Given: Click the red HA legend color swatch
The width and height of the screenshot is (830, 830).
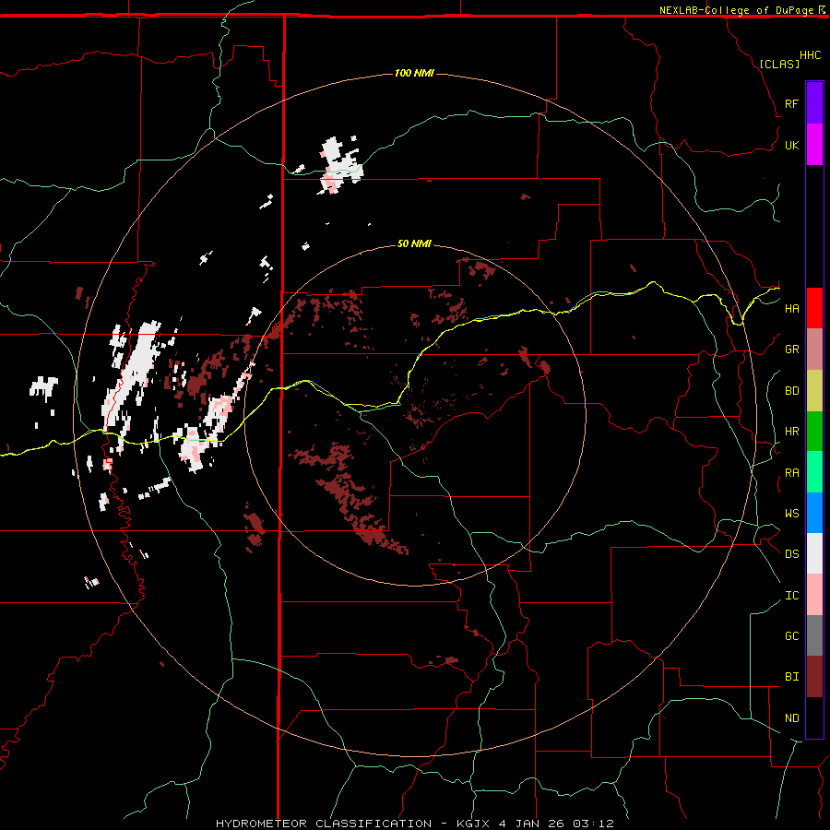Looking at the screenshot, I should 814,308.
